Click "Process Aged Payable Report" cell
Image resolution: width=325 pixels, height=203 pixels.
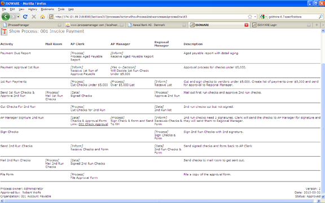86,58
